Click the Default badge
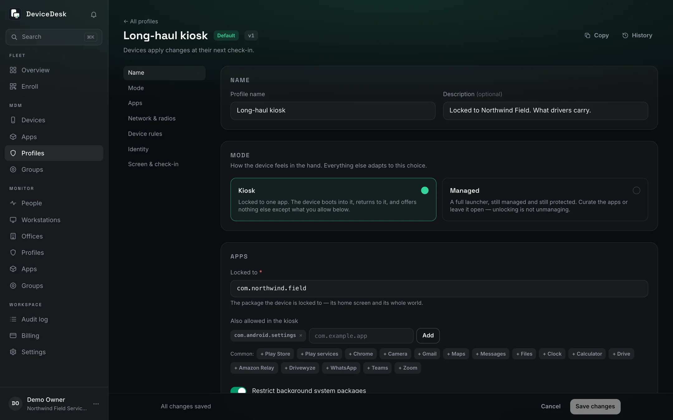Screen dimensions: 673x420 point(226,35)
